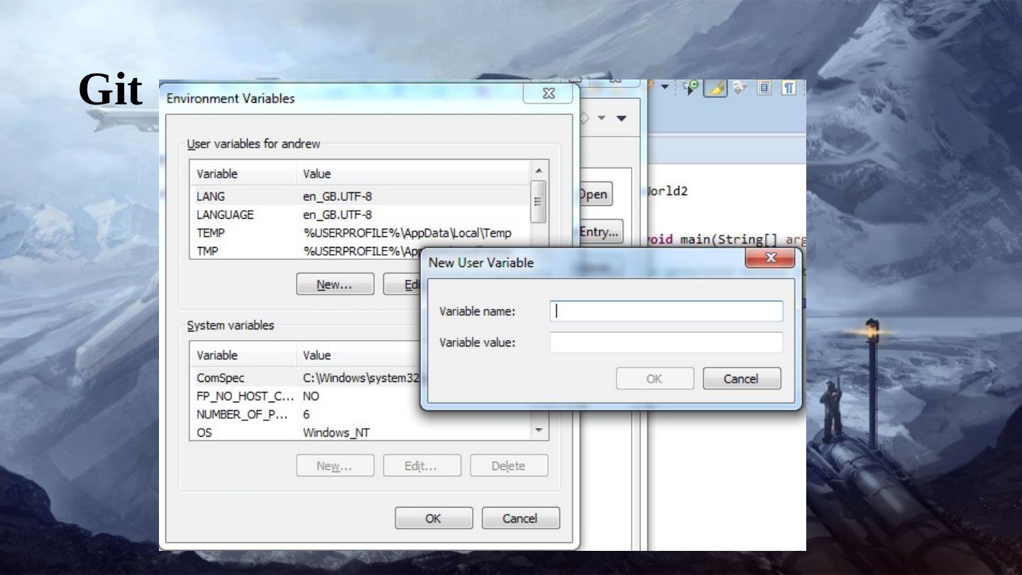Screen dimensions: 1022x575
Task: Click the highlighter brush icon in Eclipse toolbar
Action: pos(715,87)
